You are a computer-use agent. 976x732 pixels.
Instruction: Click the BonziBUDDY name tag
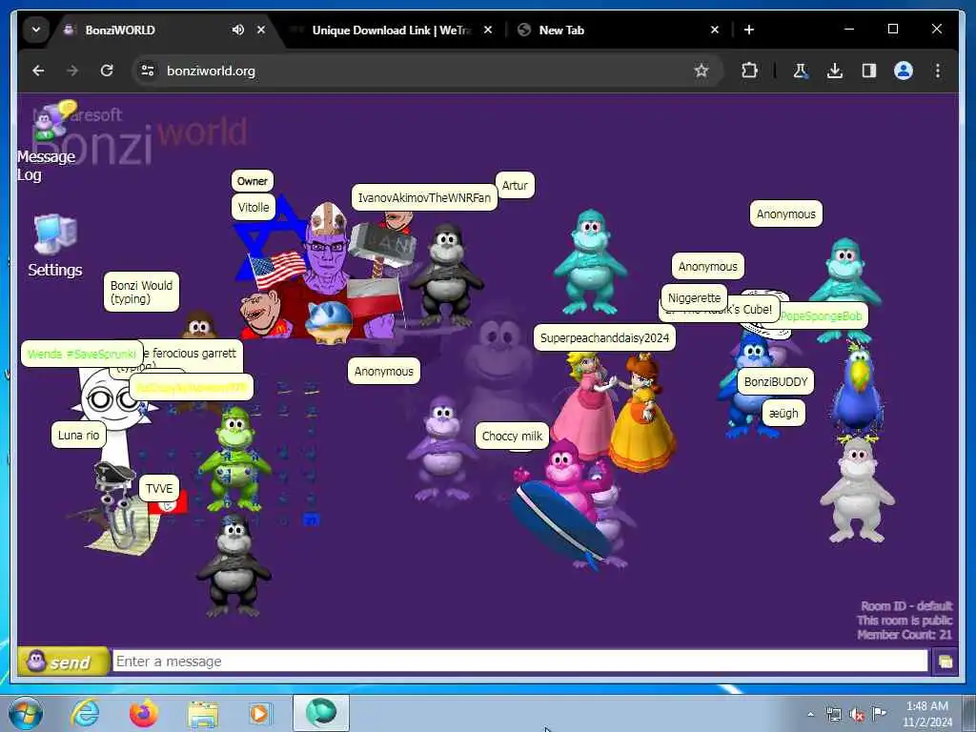click(776, 381)
